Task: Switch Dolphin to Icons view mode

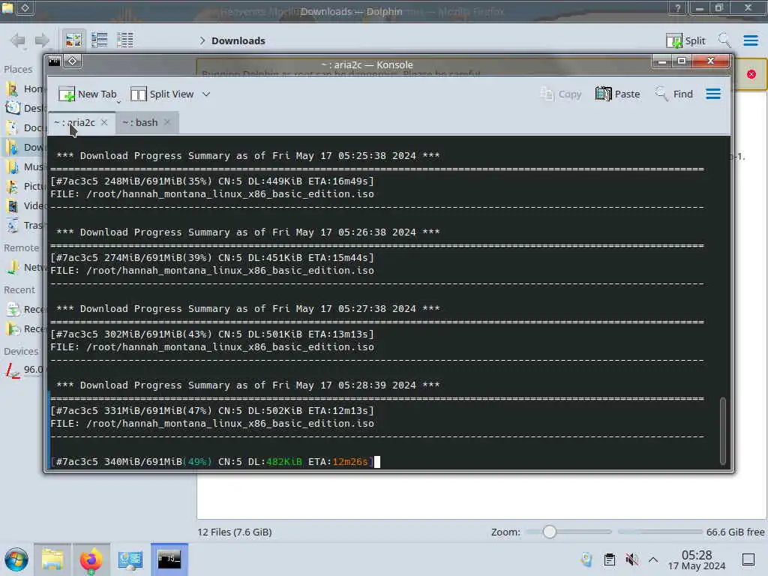Action: pyautogui.click(x=73, y=40)
